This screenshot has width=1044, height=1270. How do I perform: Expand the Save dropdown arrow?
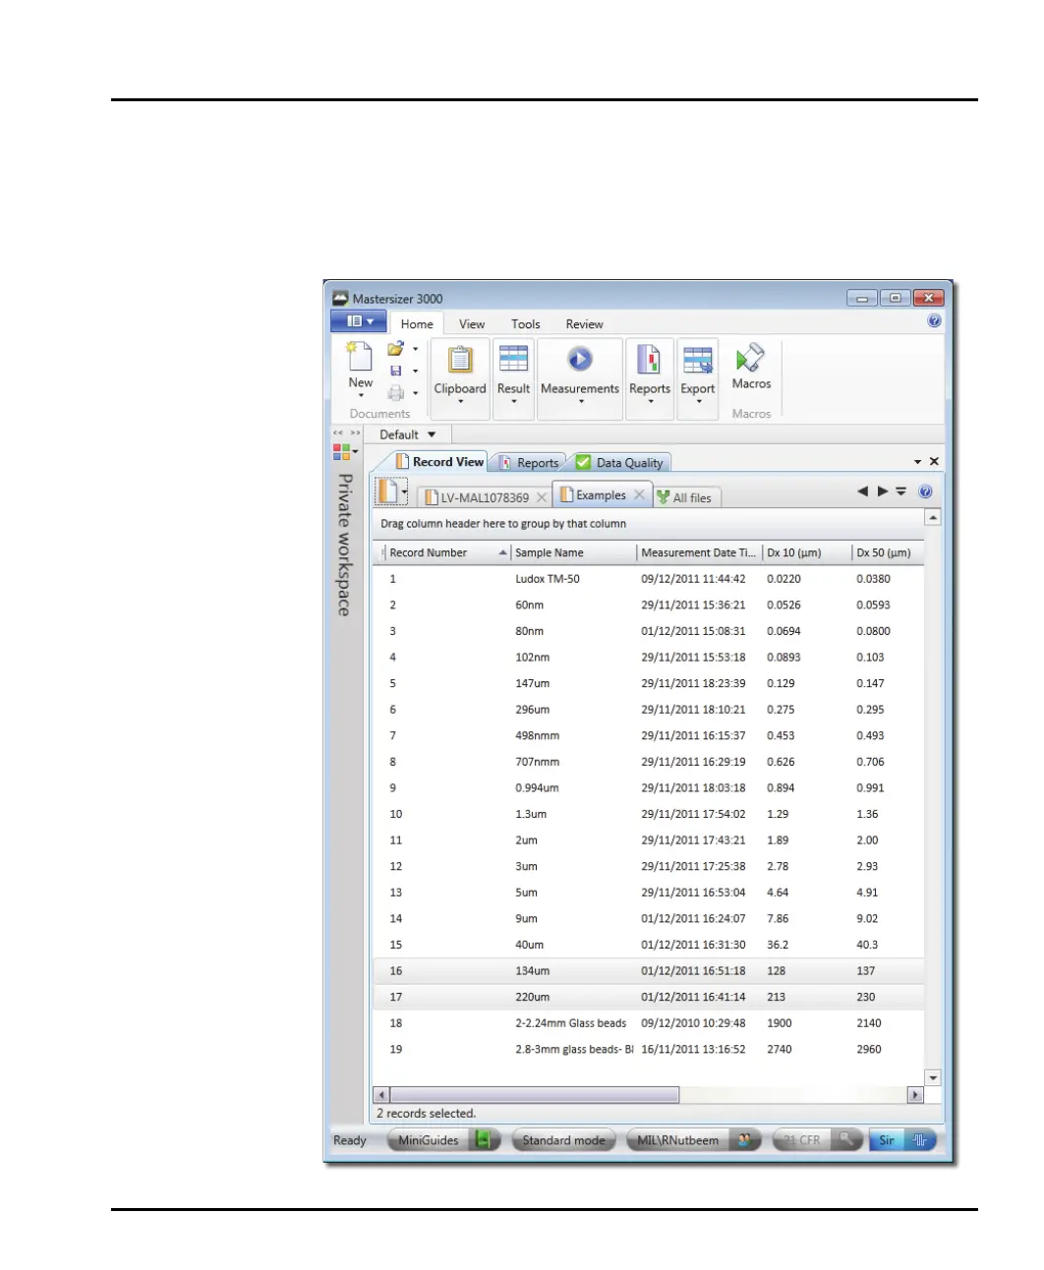pyautogui.click(x=415, y=372)
